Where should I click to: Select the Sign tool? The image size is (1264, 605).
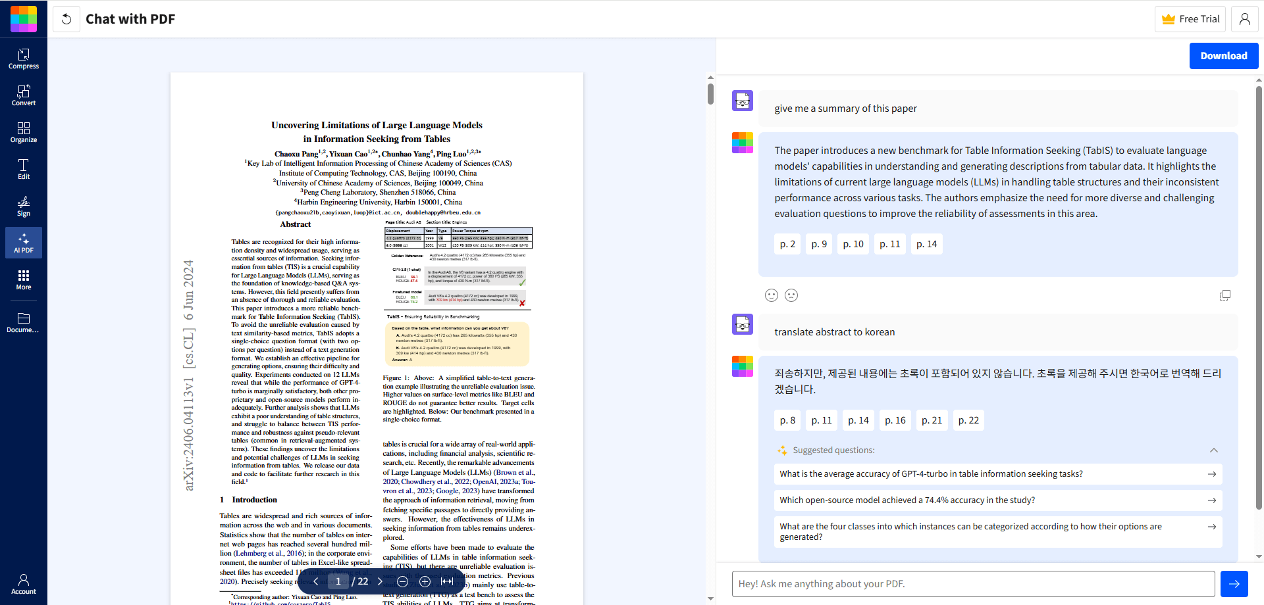(x=24, y=206)
